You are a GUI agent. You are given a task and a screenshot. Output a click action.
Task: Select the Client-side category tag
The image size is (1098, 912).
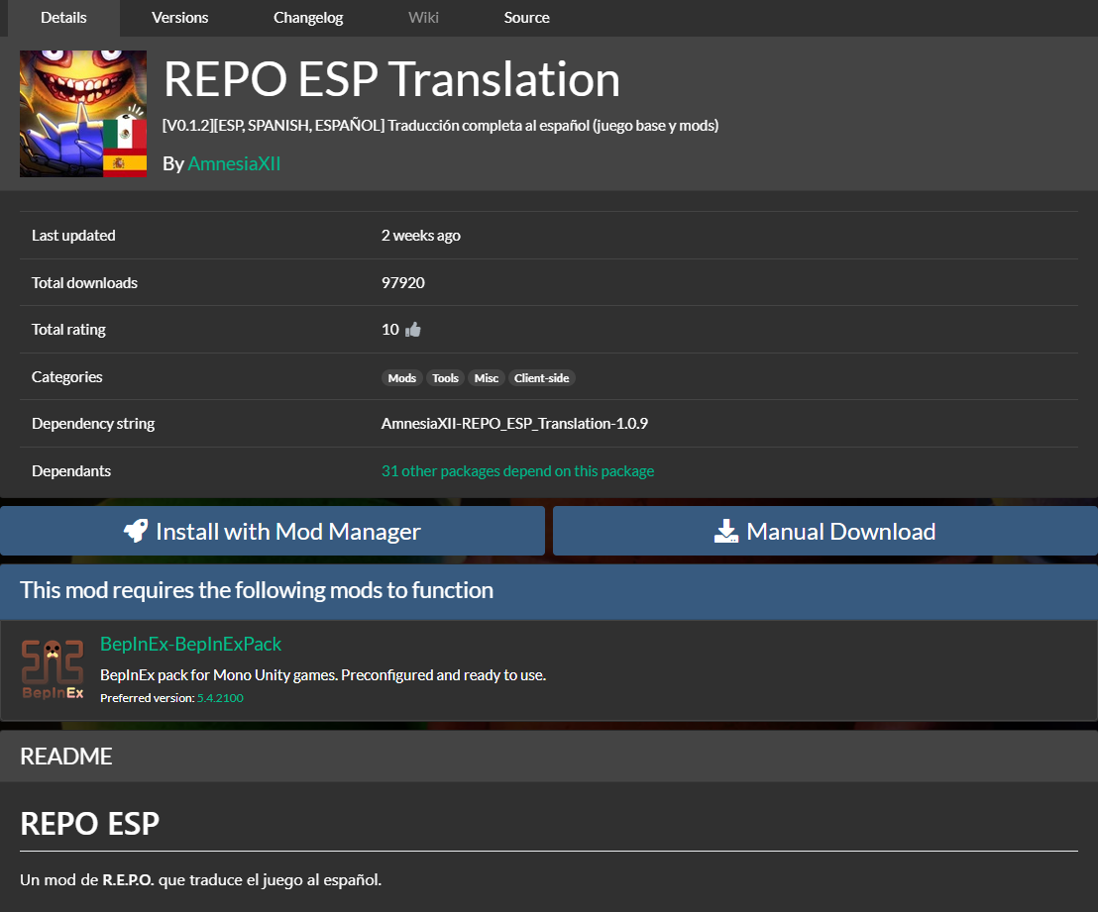coord(541,378)
